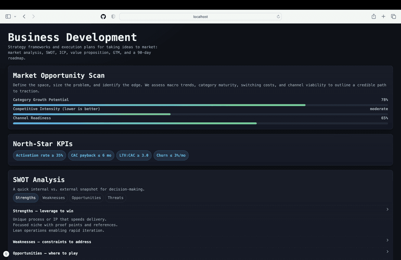Switch to the Opportunities tab

click(86, 198)
